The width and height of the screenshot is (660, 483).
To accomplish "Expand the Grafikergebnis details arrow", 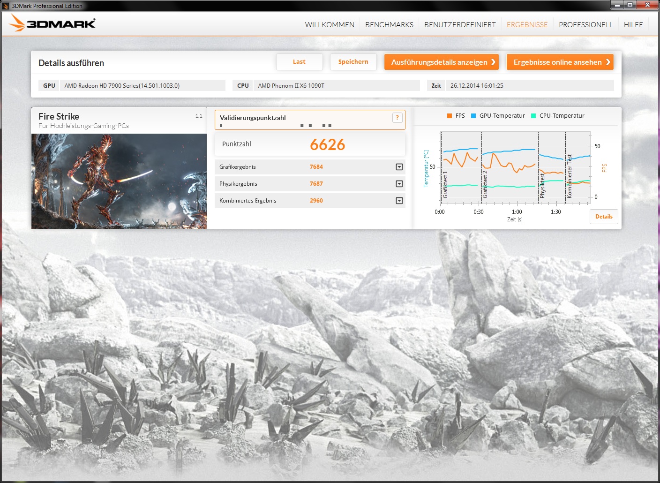I will tap(399, 167).
